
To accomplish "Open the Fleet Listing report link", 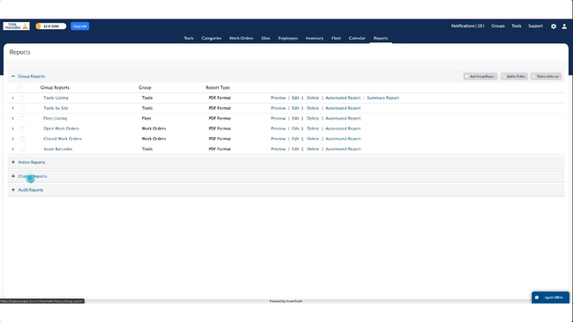I will point(56,118).
